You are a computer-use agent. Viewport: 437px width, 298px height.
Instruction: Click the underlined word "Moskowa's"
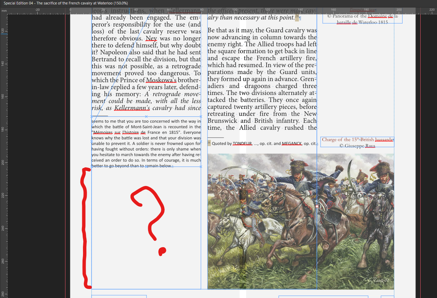[x=161, y=80]
